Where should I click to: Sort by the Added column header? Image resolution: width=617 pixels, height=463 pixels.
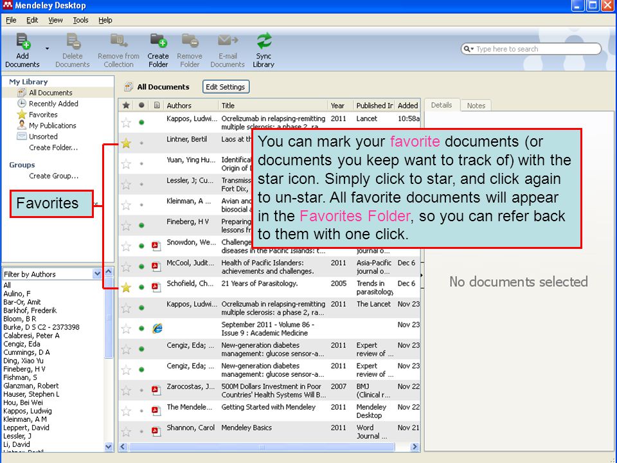coord(407,105)
